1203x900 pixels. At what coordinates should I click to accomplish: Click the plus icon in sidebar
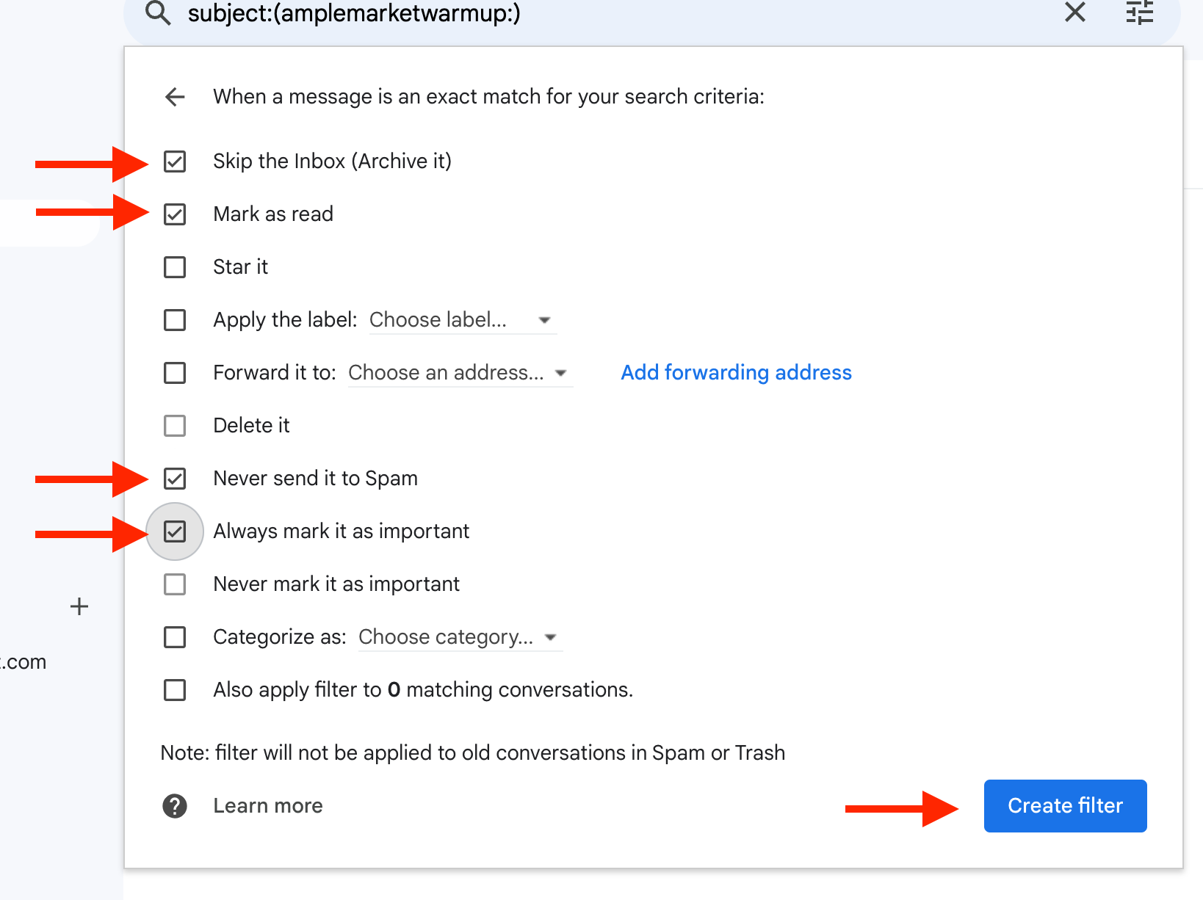pyautogui.click(x=79, y=606)
